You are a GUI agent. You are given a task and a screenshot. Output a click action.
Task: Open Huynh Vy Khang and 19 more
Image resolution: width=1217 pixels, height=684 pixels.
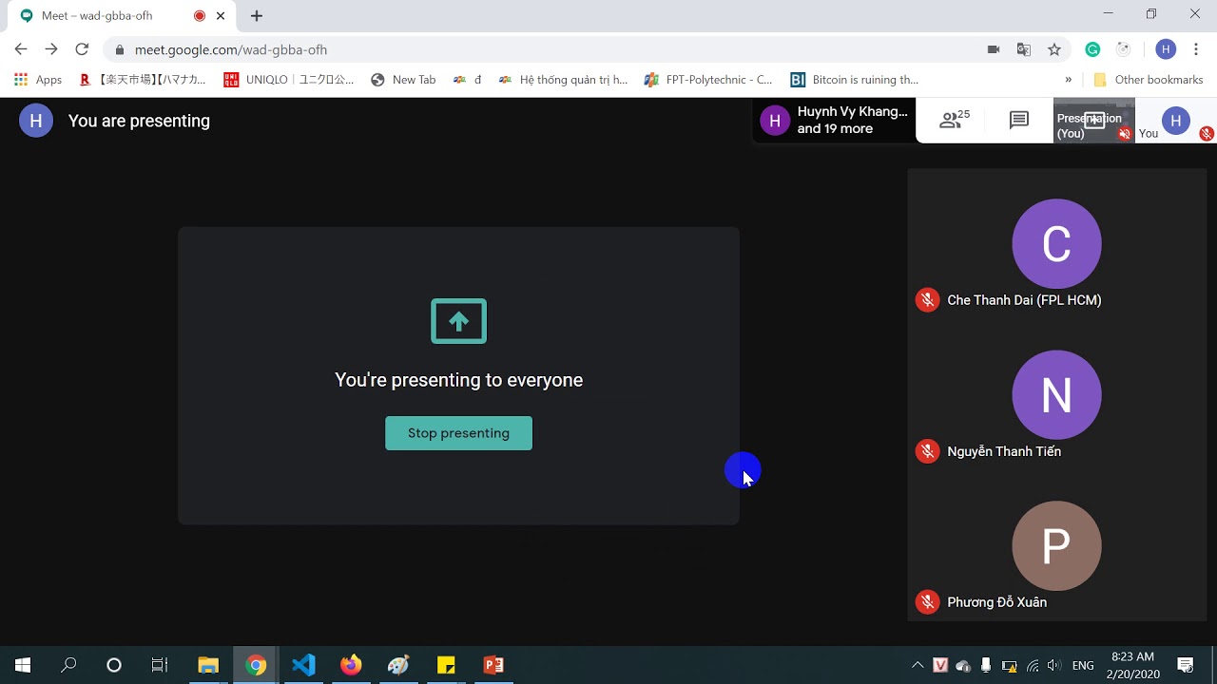click(835, 120)
